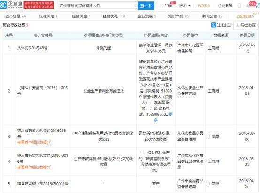Switch to the 法律风险 tab

(x=48, y=16)
